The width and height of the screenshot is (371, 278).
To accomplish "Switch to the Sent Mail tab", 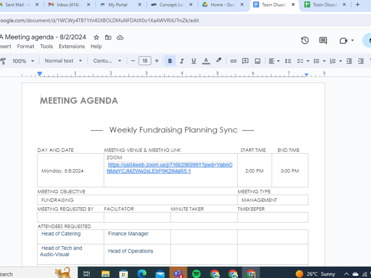I will 18,4.
